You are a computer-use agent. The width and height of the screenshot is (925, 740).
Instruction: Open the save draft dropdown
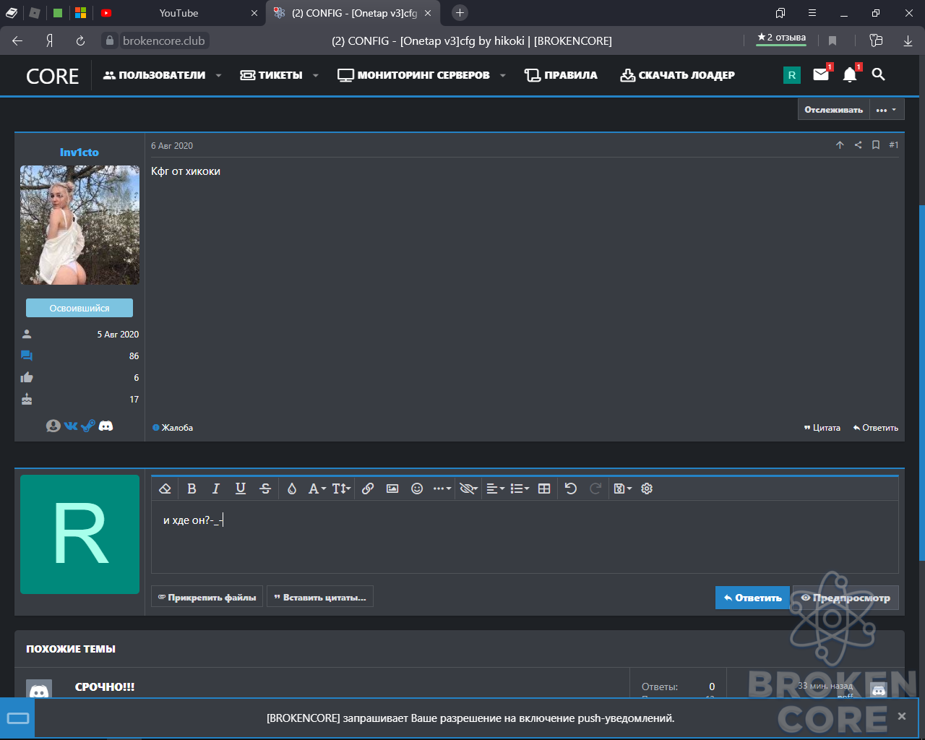[x=622, y=489]
